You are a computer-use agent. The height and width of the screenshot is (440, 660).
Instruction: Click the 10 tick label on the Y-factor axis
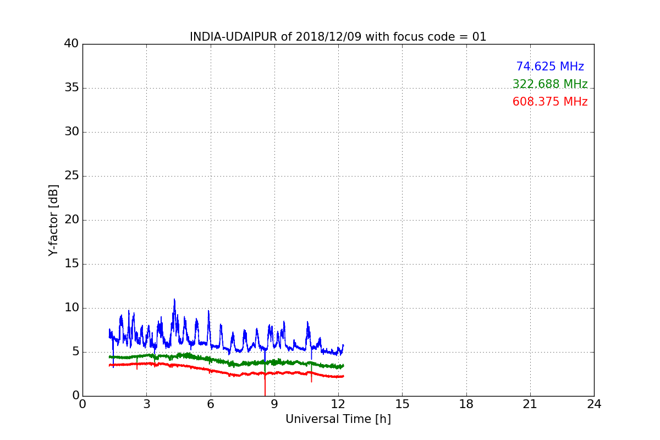click(x=71, y=308)
